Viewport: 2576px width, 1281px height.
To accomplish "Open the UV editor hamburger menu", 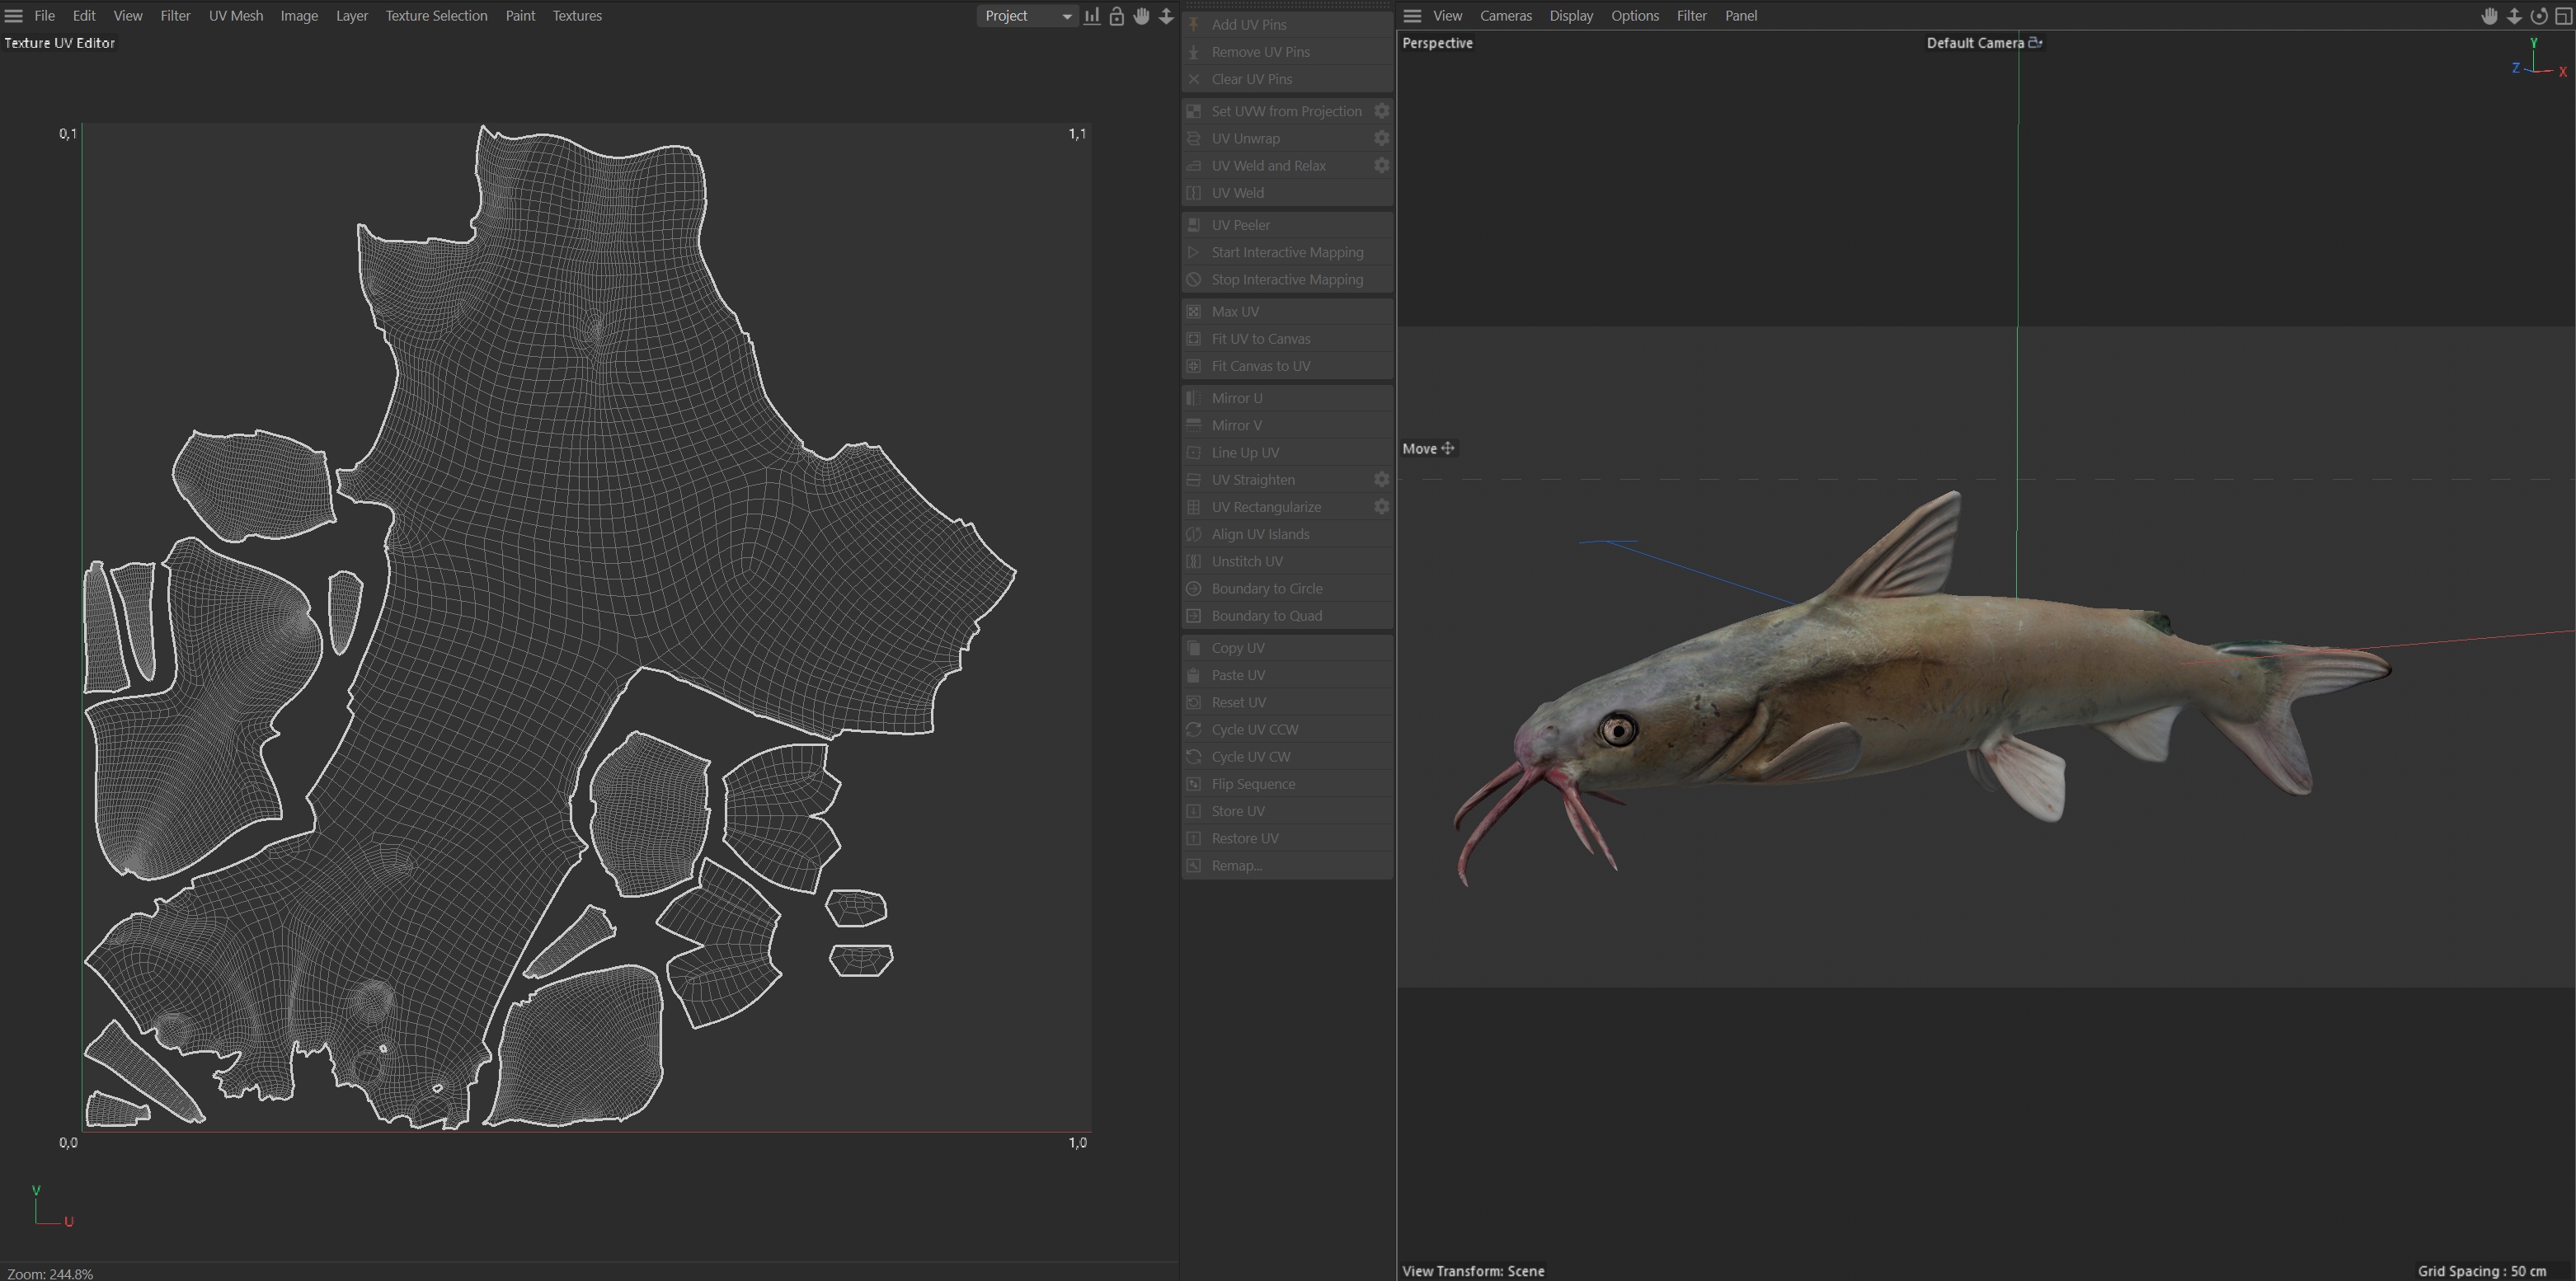I will point(14,16).
